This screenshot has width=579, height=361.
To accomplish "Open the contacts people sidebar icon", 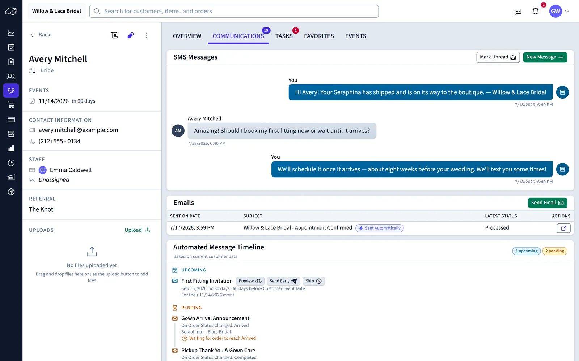I will 11,76.
